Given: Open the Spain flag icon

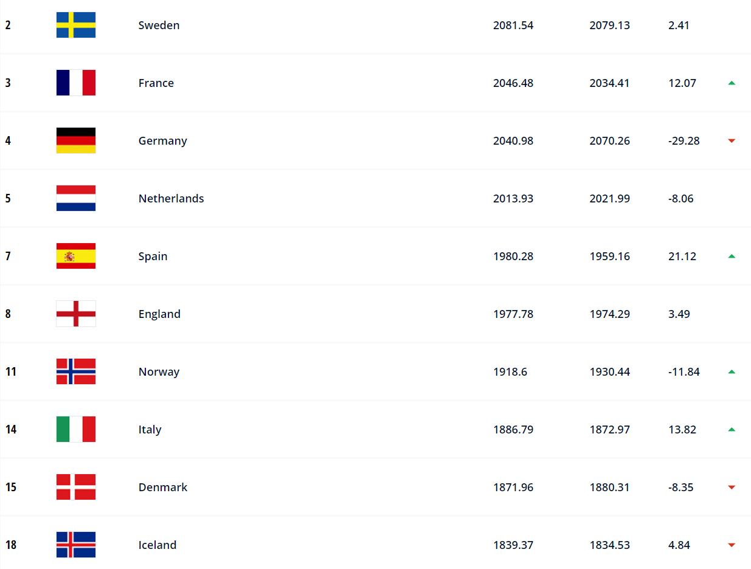Looking at the screenshot, I should [76, 256].
